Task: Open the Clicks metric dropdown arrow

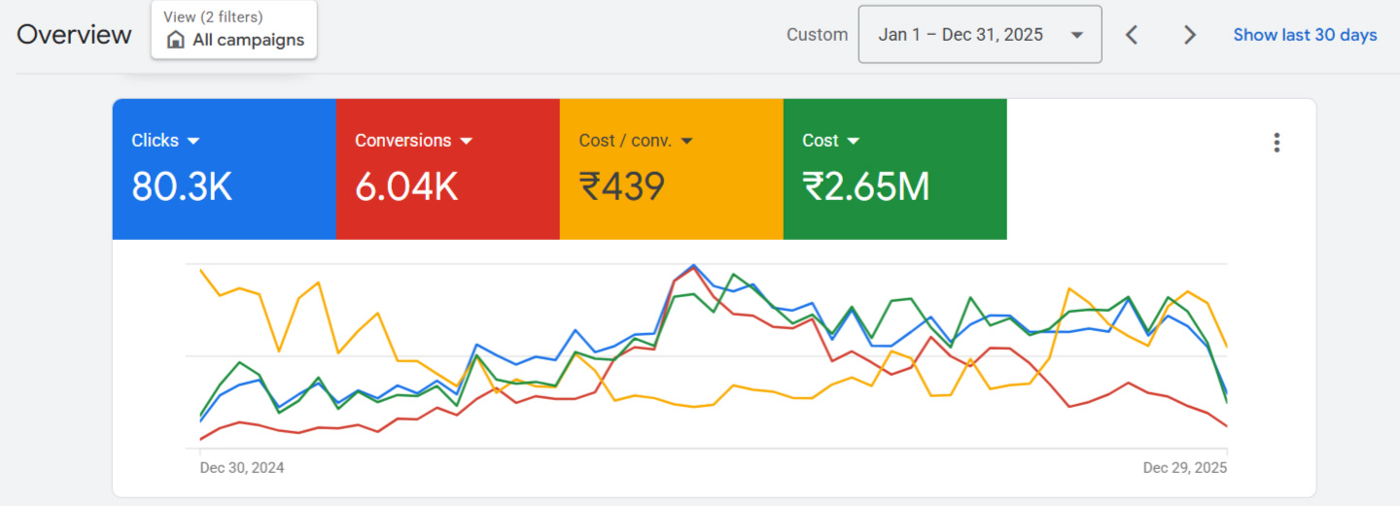Action: pyautogui.click(x=193, y=141)
